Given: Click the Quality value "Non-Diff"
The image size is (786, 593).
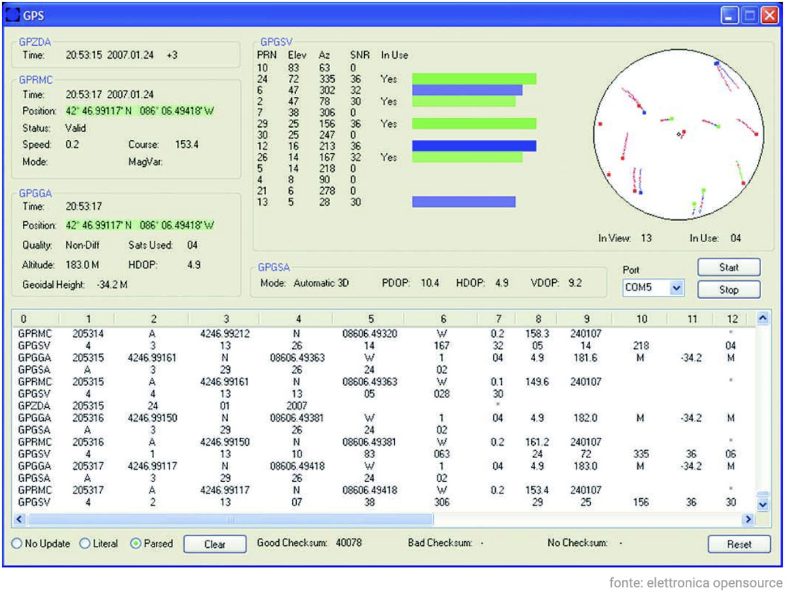Looking at the screenshot, I should pos(82,245).
